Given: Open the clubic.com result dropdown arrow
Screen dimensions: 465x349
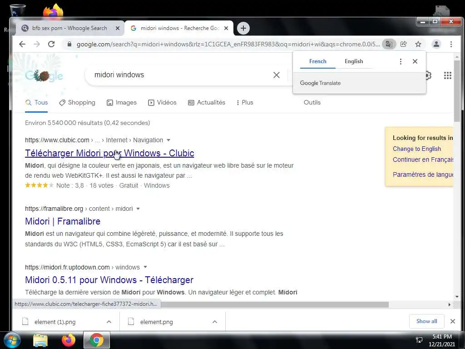Looking at the screenshot, I should [168, 140].
